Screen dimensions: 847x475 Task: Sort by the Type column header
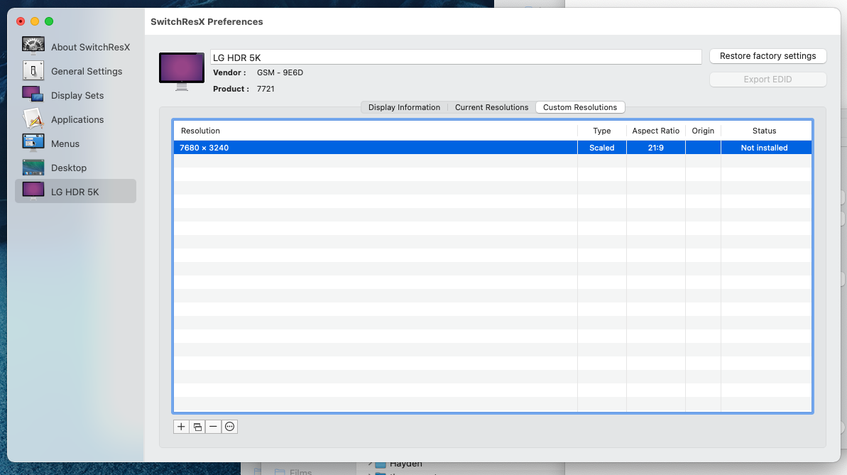coord(602,131)
